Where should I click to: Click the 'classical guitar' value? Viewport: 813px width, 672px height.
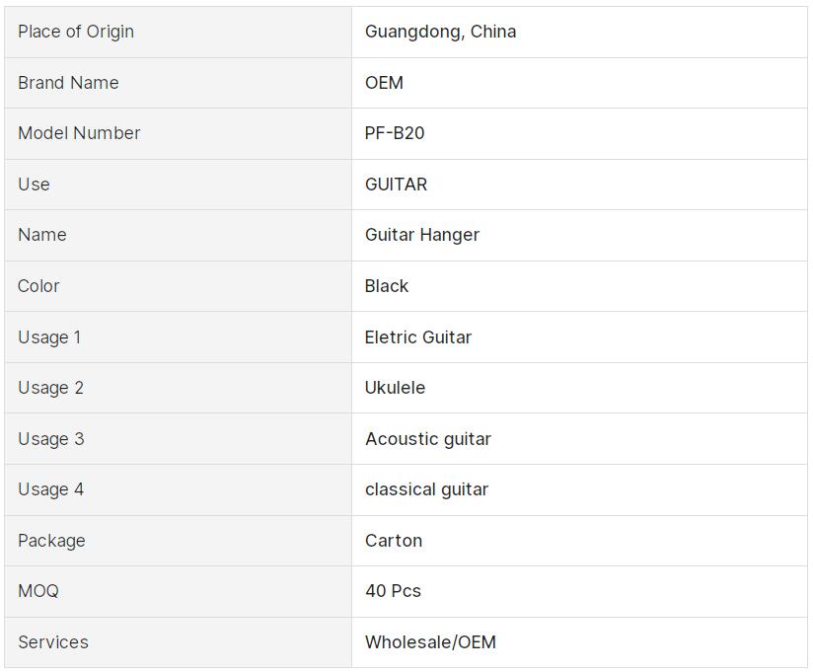pos(426,489)
